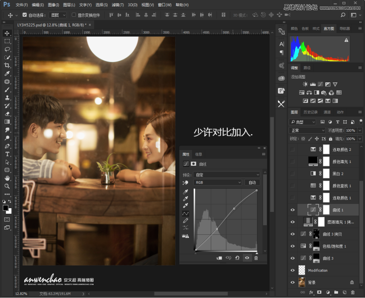Image resolution: width=365 pixels, height=298 pixels.
Task: Switch to the 通道 tab
Action: pos(327,112)
